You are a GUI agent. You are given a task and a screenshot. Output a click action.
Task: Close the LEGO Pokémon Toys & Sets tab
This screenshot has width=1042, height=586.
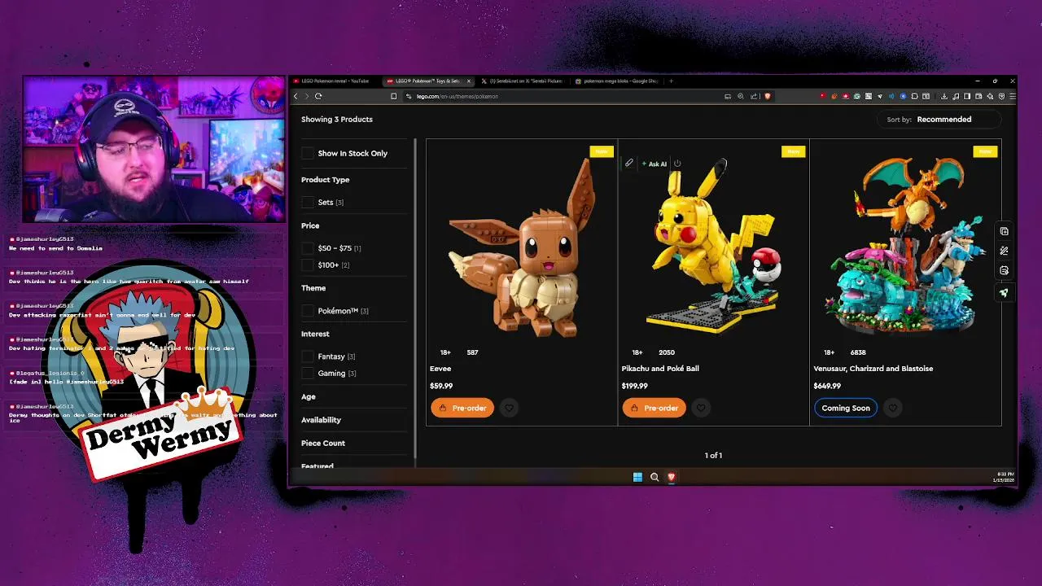468,81
